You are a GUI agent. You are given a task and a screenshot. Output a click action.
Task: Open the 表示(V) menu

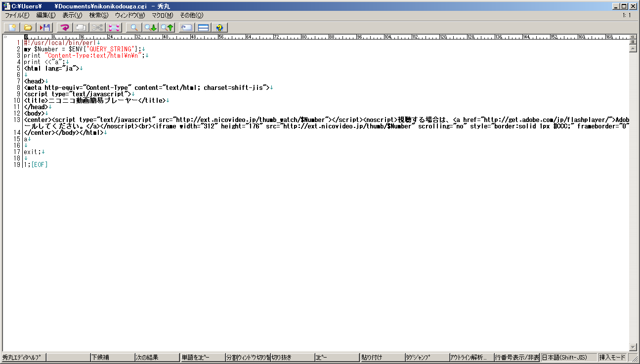click(x=72, y=15)
